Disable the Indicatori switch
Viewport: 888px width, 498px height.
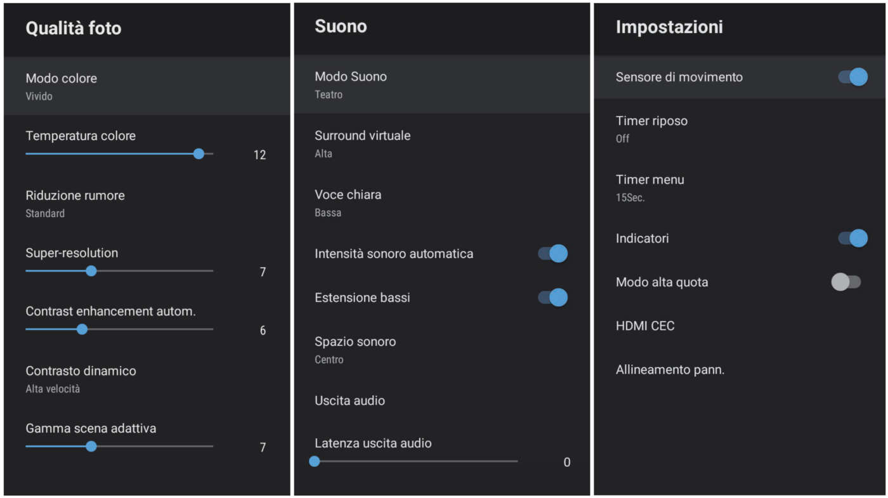pyautogui.click(x=852, y=239)
